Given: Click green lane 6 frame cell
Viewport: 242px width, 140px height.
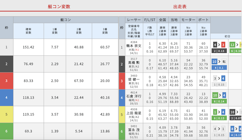Looking at the screenshot, I should pyautogui.click(x=6, y=131).
